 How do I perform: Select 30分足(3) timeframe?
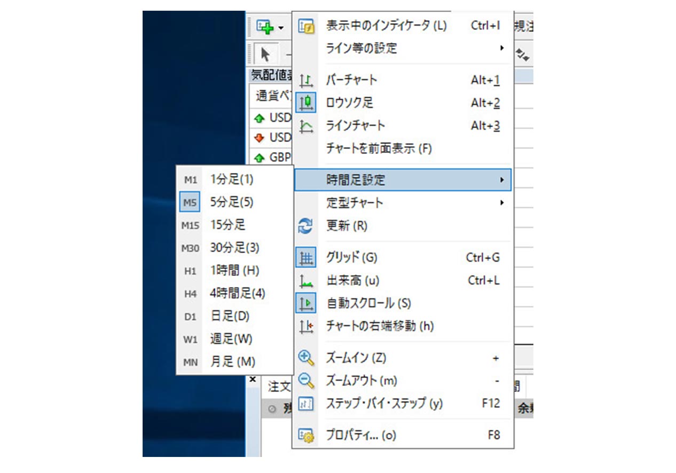234,248
